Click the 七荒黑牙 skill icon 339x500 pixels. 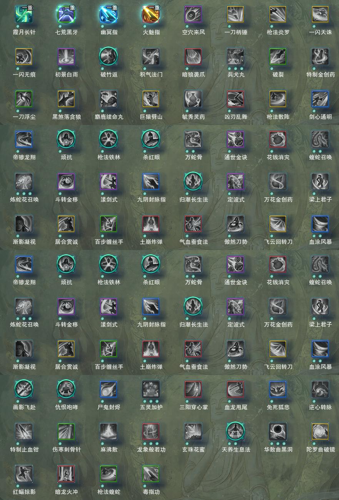(66, 14)
